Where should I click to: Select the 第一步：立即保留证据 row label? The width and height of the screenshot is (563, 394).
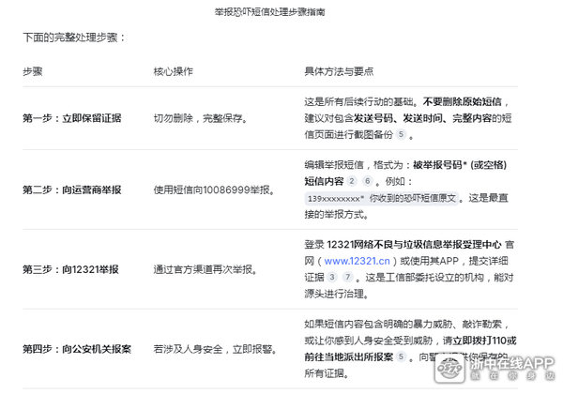[70, 118]
